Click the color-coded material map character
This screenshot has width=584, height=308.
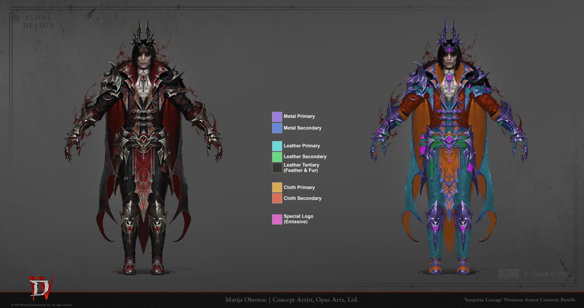(x=449, y=146)
